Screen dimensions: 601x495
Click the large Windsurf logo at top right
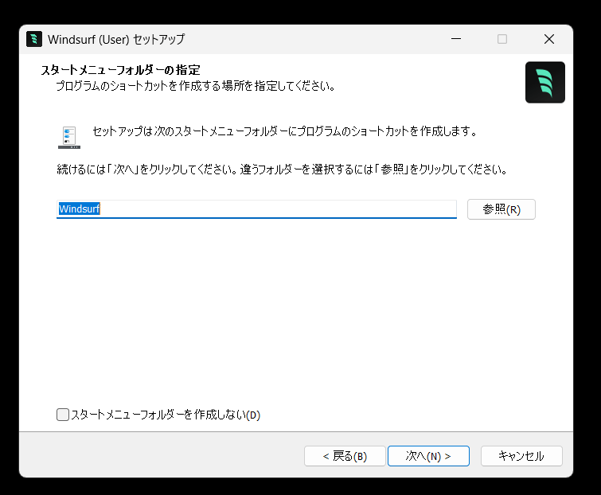[x=544, y=83]
